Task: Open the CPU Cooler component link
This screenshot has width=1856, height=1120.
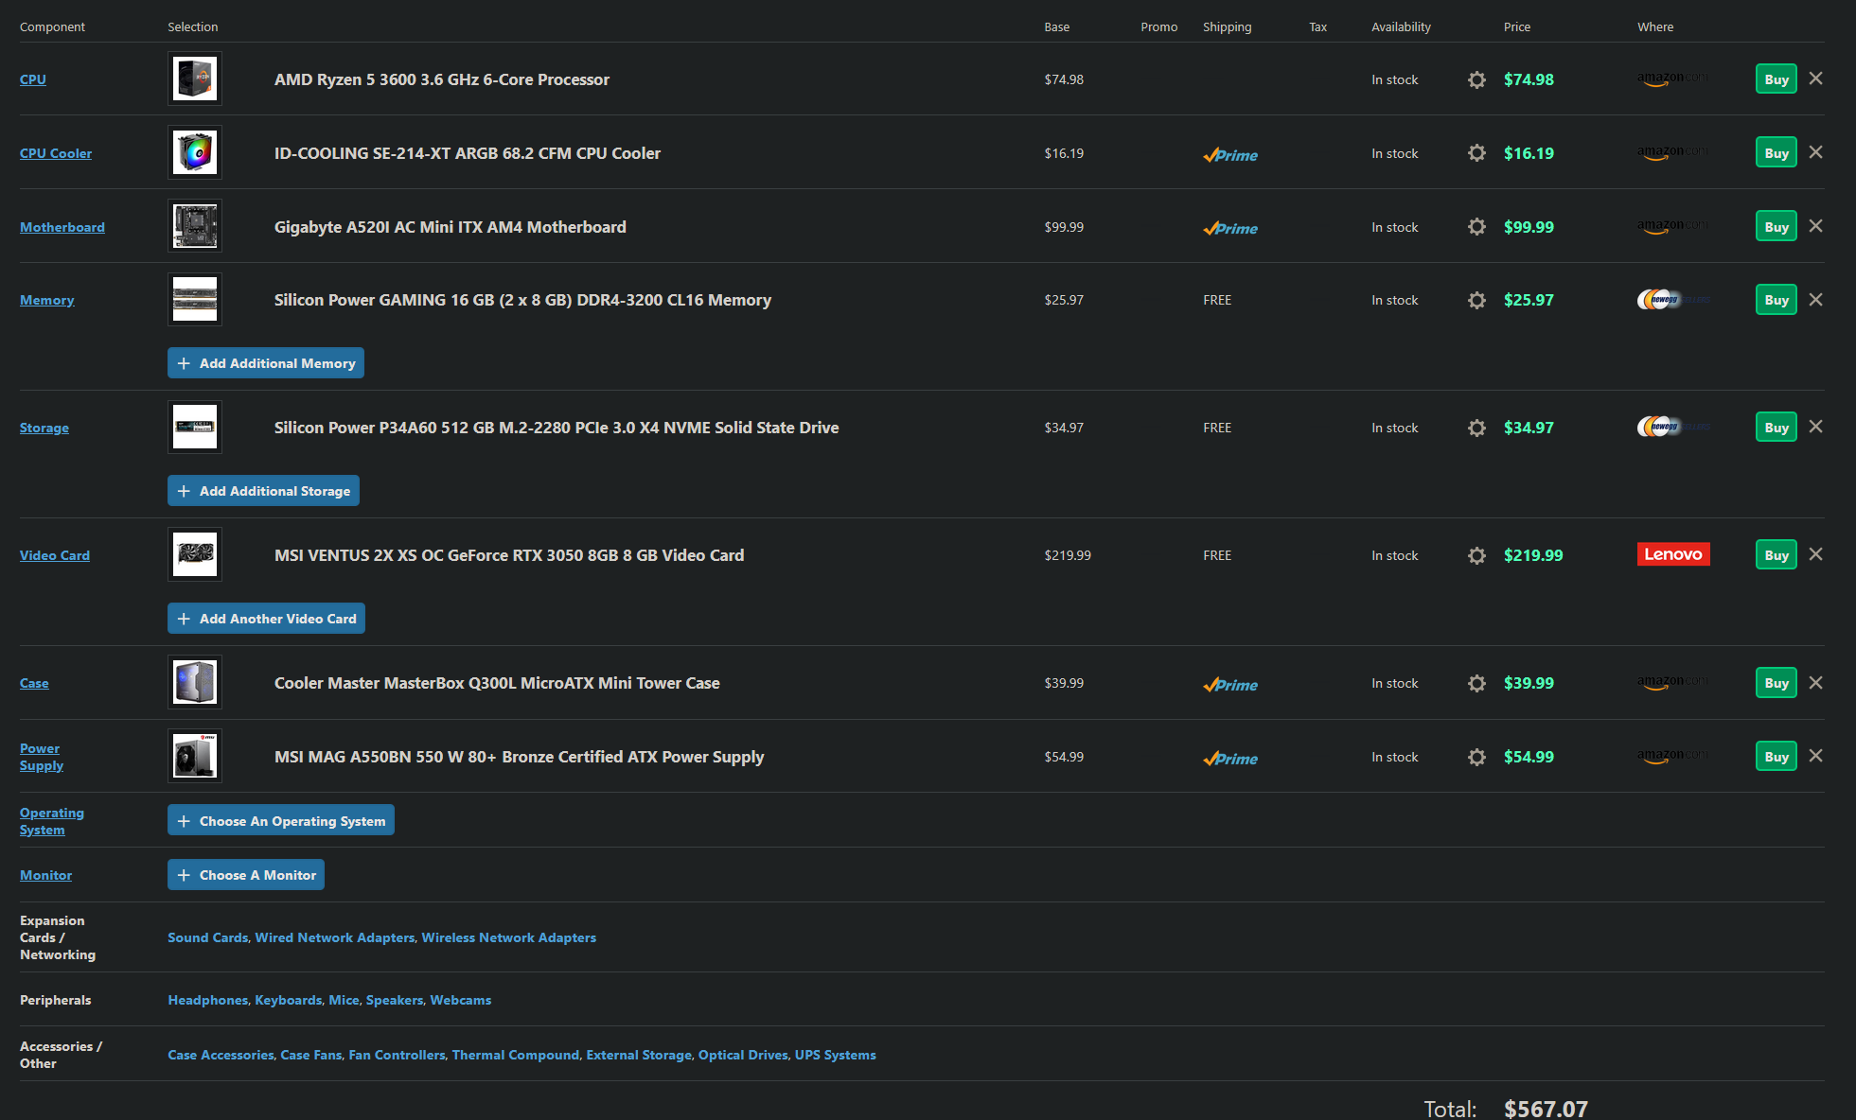Action: coord(56,153)
